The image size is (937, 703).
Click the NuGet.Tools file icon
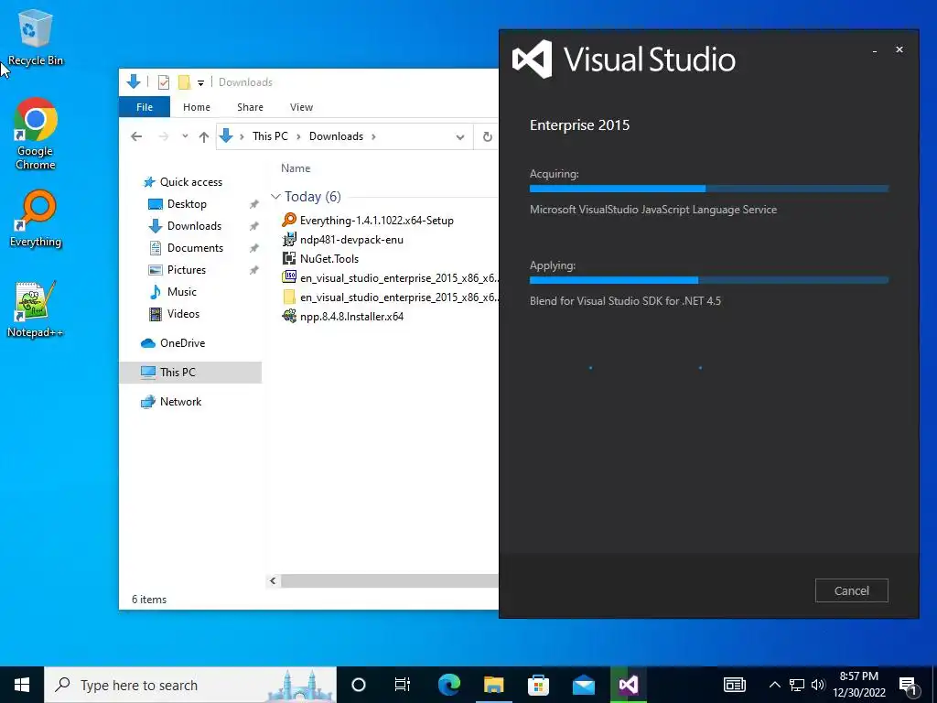click(289, 258)
